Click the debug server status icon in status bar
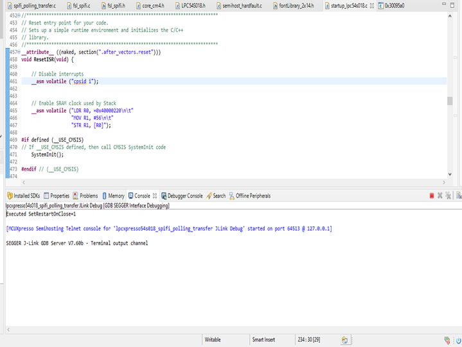462x347 pixels. [447, 341]
